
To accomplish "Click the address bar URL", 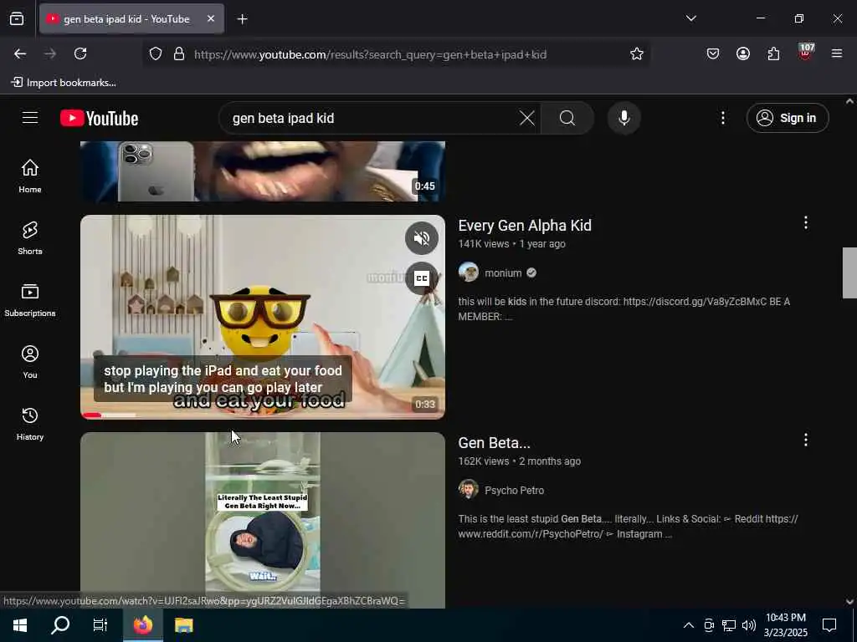I will 370,54.
